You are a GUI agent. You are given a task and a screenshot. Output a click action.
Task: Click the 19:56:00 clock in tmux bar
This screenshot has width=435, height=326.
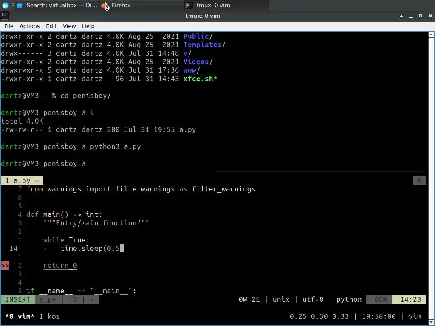(379, 316)
